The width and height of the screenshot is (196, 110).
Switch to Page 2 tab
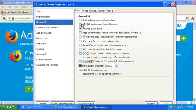tap(86, 11)
